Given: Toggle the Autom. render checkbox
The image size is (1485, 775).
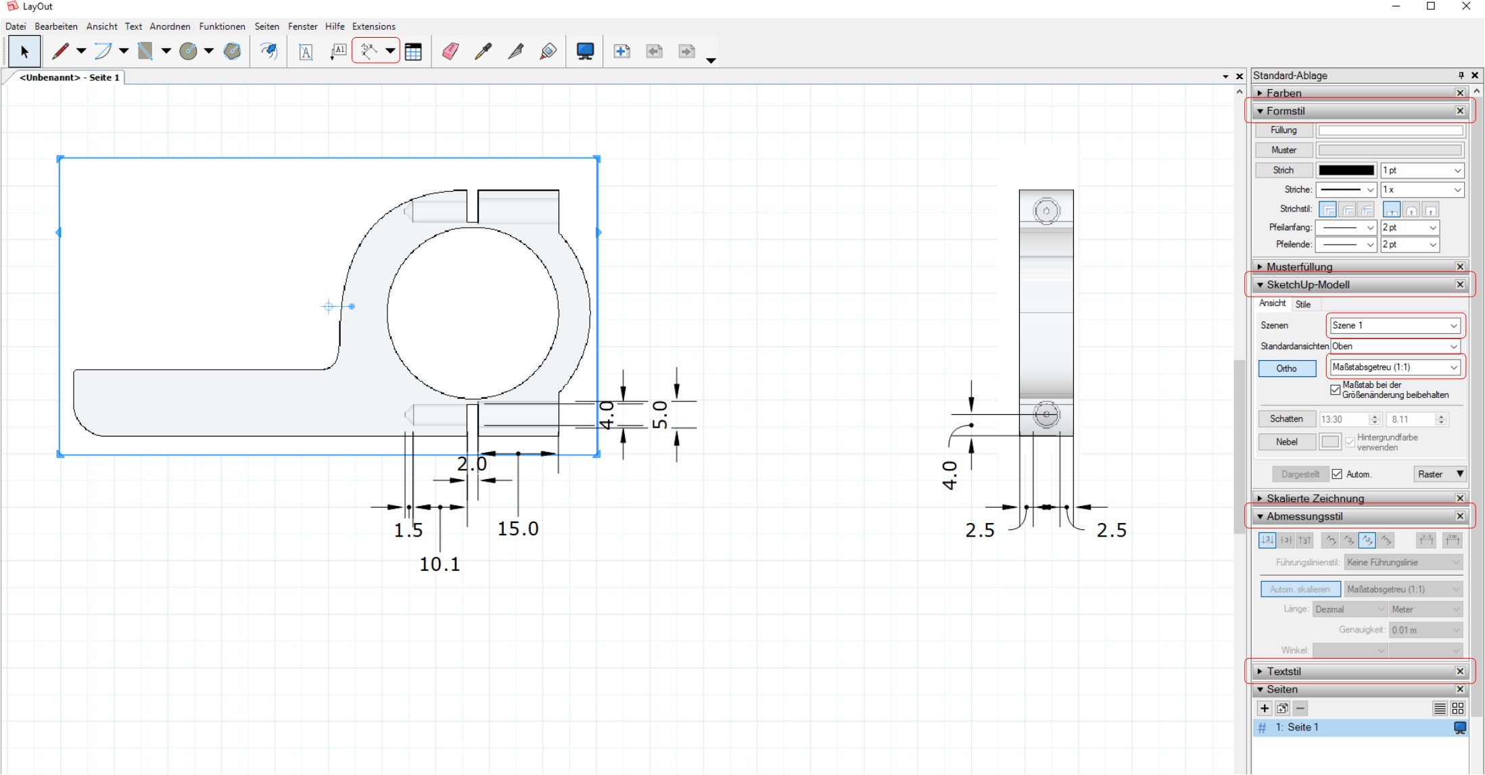Looking at the screenshot, I should pyautogui.click(x=1337, y=474).
